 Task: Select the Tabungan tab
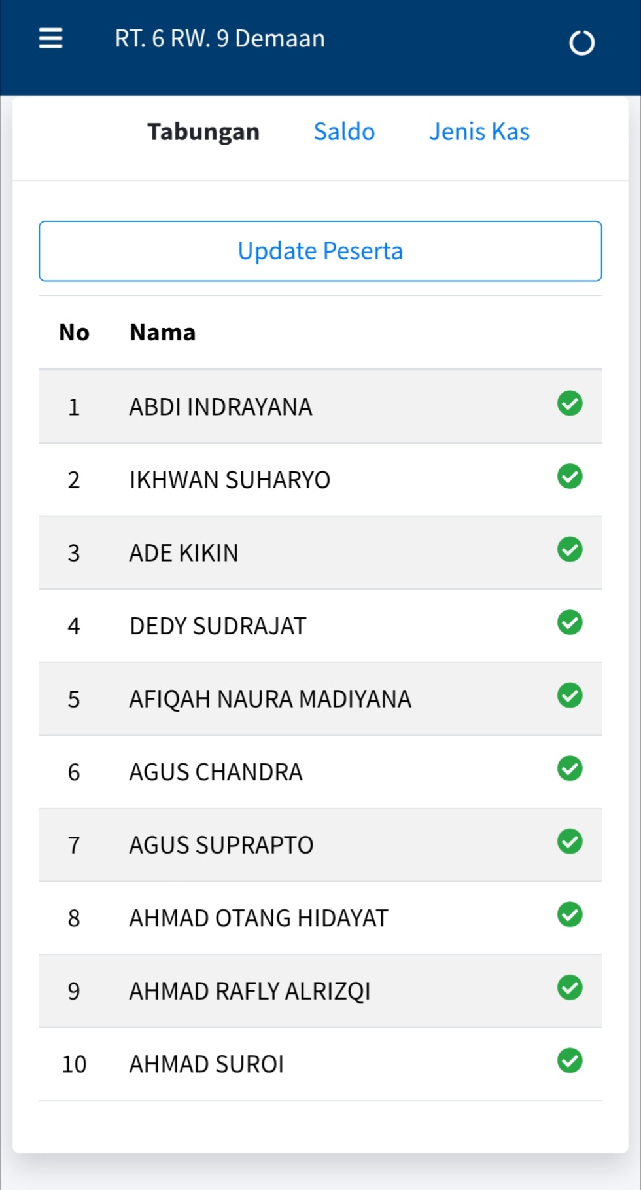[203, 132]
